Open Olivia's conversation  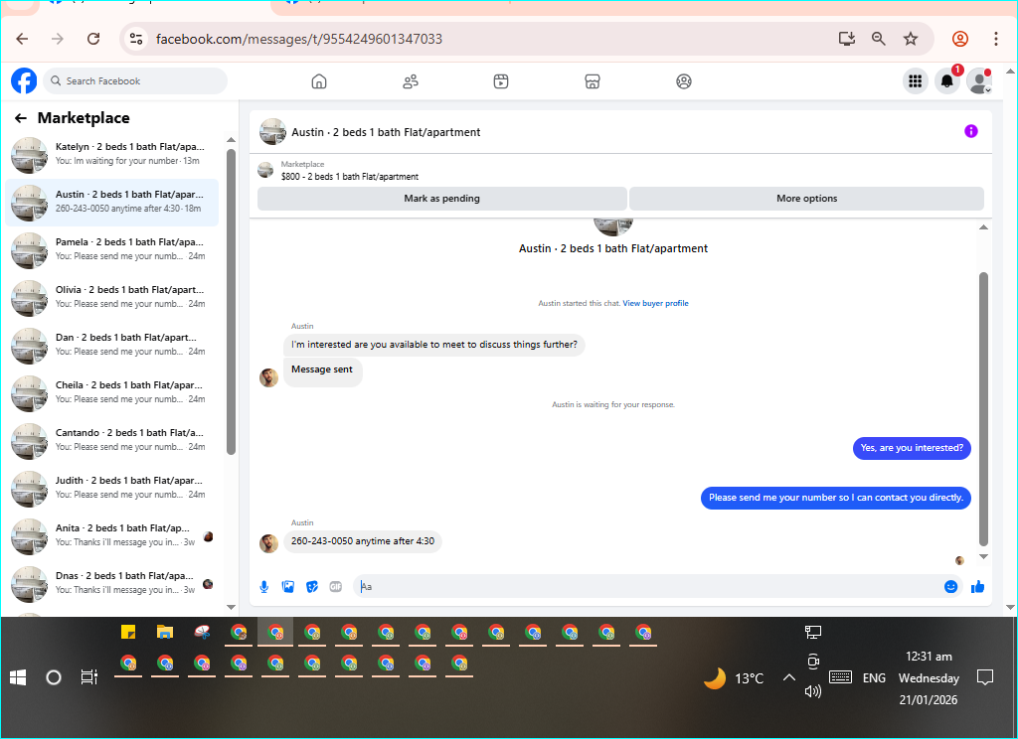coord(111,298)
